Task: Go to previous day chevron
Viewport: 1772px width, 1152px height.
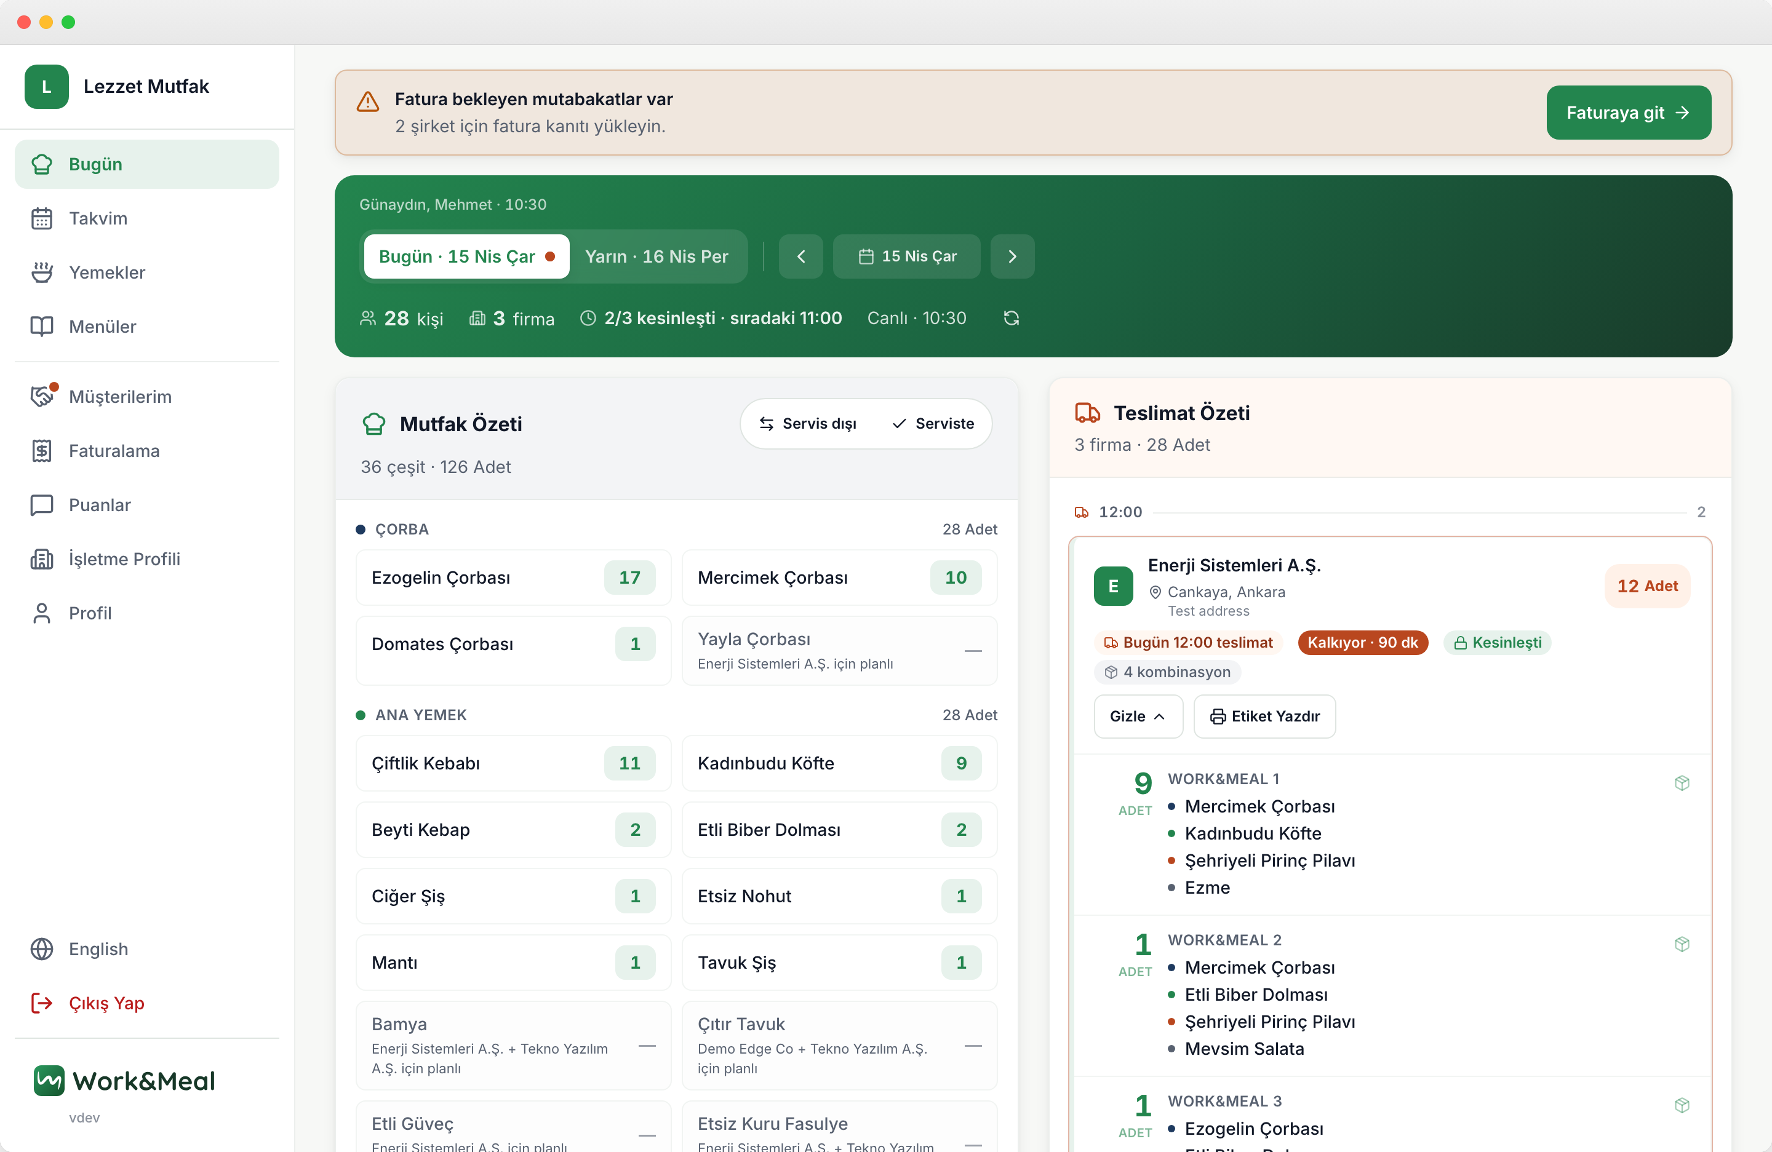Action: 800,256
